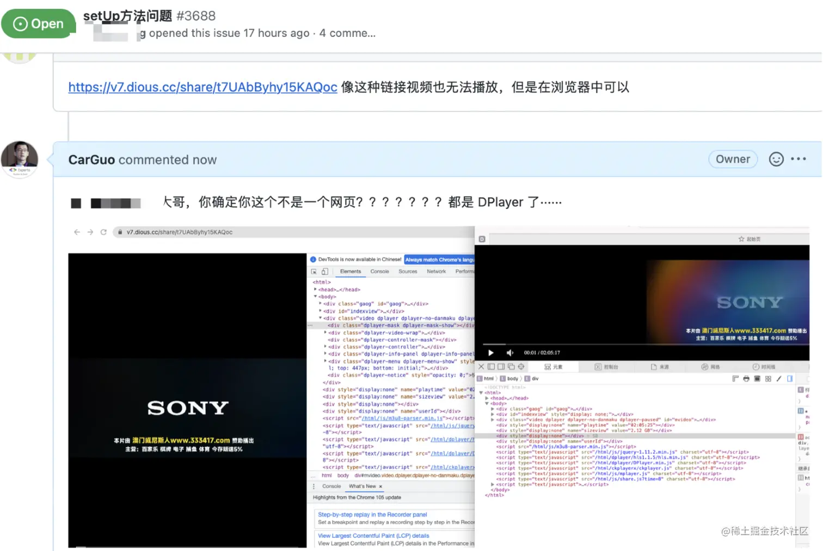This screenshot has height=551, width=823.
Task: Click the star icon in the Safari favorites bar
Action: coord(741,239)
